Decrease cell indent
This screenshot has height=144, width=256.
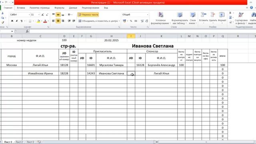coord(69,21)
